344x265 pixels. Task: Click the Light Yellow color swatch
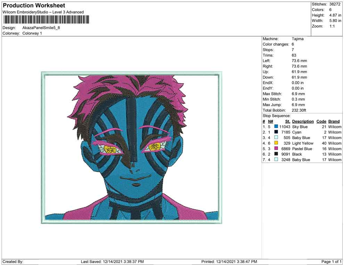click(276, 143)
